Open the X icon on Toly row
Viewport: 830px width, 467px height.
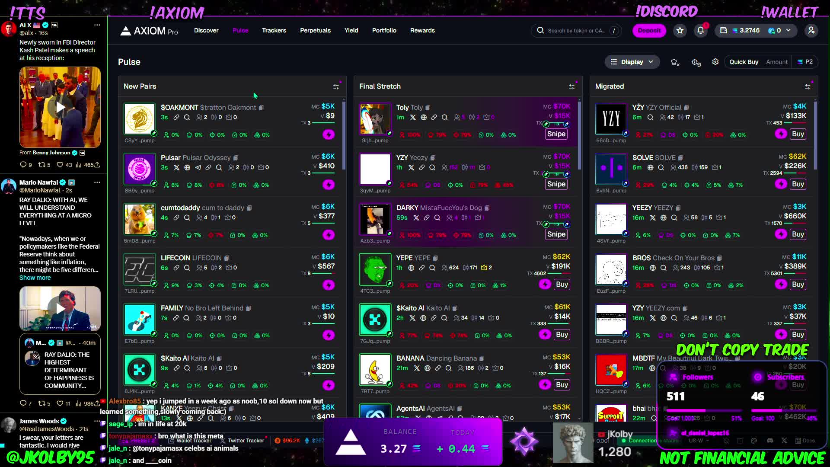point(413,117)
